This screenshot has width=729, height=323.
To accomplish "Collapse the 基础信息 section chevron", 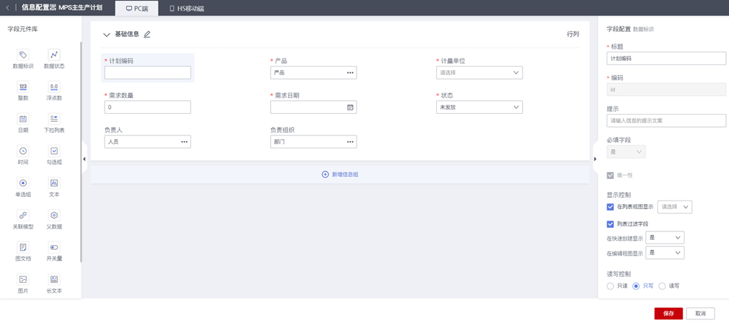I will tap(107, 34).
